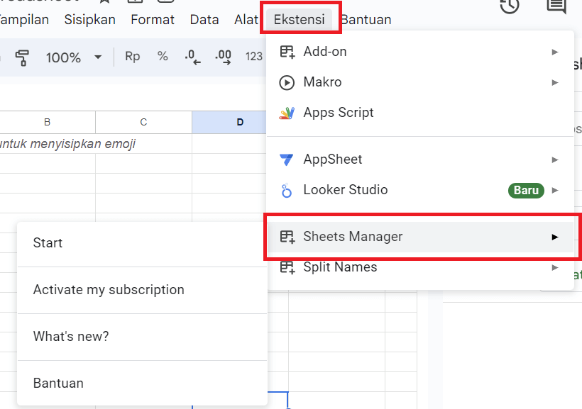Open the Ekstensi menu

click(300, 19)
